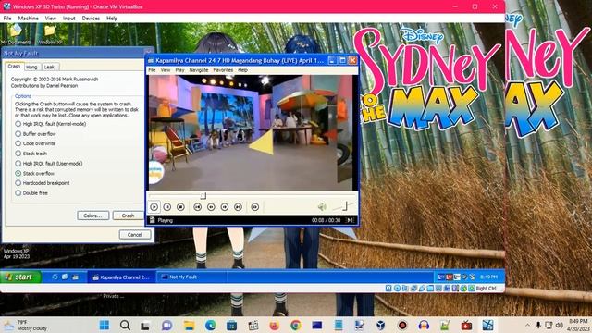This screenshot has width=592, height=333.
Task: Launch Google Chrome from the taskbar
Action: pyautogui.click(x=296, y=325)
